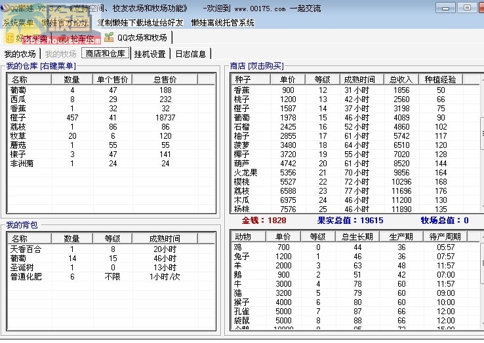Click 复制懒娃下载地址给好友 menu item
Viewport: 484px width, 343px height.
tap(140, 23)
